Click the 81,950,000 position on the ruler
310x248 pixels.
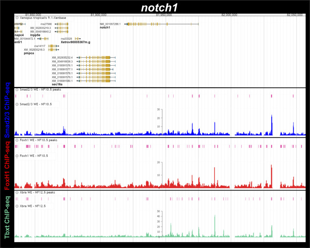[164, 14]
